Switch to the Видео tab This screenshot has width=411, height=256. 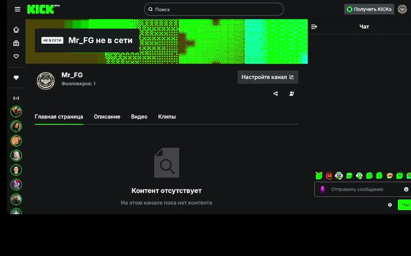pyautogui.click(x=139, y=117)
